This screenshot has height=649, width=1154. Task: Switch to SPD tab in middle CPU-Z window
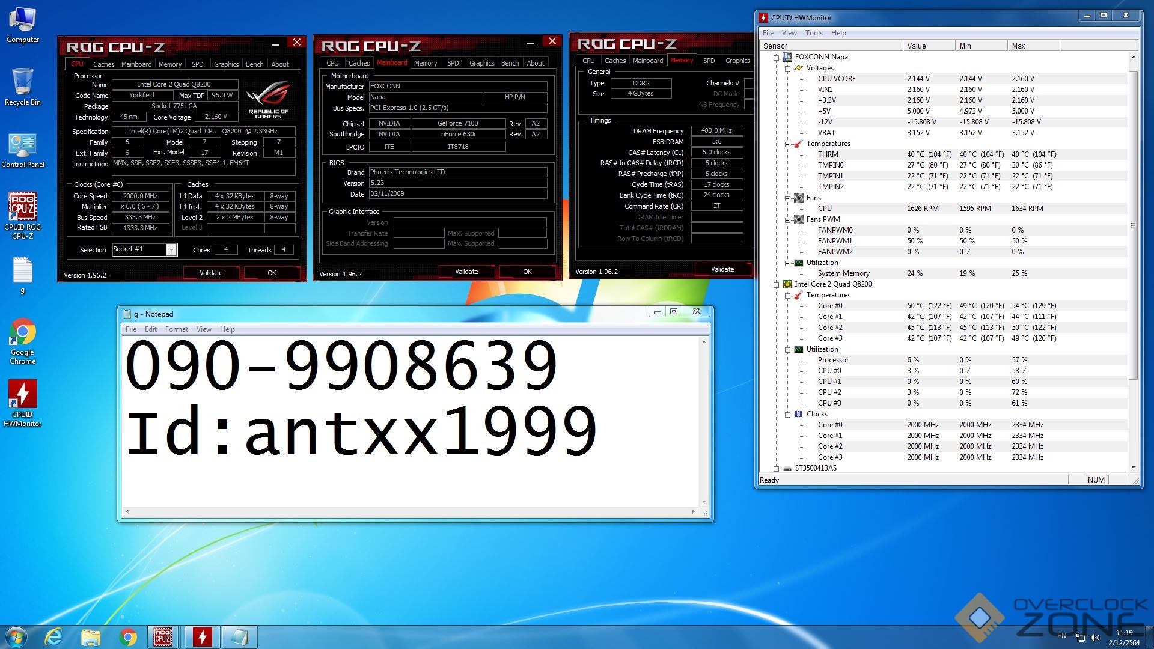coord(453,63)
